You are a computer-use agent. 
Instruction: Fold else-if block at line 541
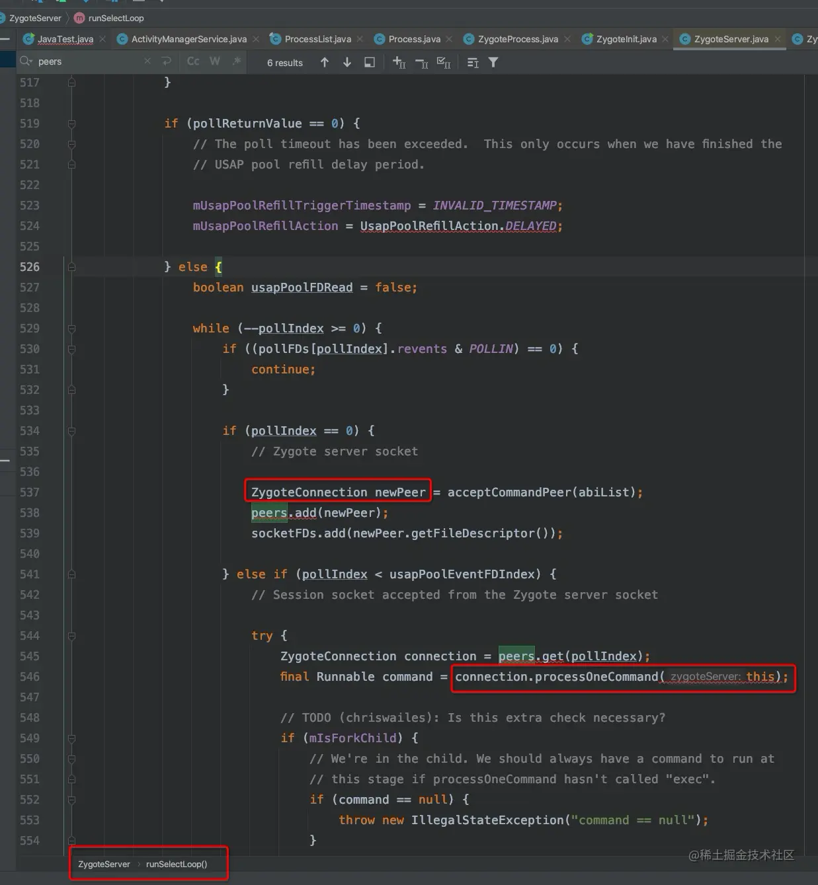pyautogui.click(x=71, y=574)
